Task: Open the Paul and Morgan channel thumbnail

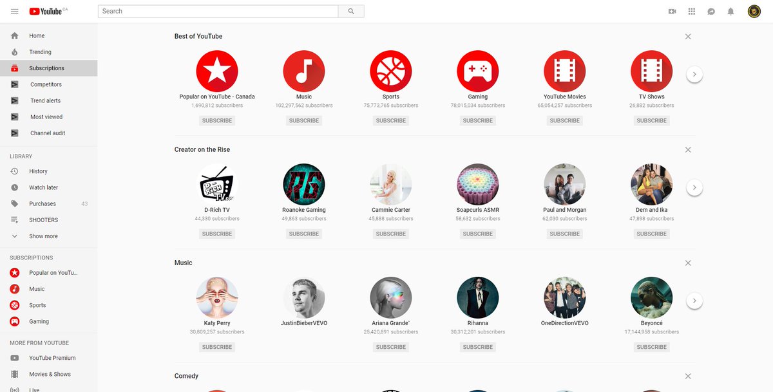Action: 565,184
